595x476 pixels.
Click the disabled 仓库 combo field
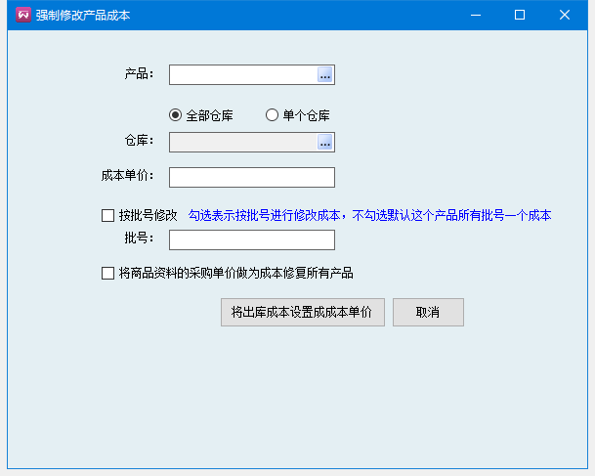[242, 143]
